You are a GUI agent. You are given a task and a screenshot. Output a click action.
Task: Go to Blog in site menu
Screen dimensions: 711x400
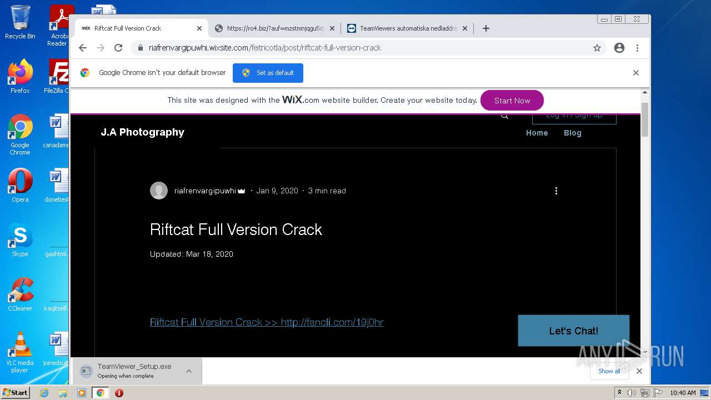coord(573,133)
